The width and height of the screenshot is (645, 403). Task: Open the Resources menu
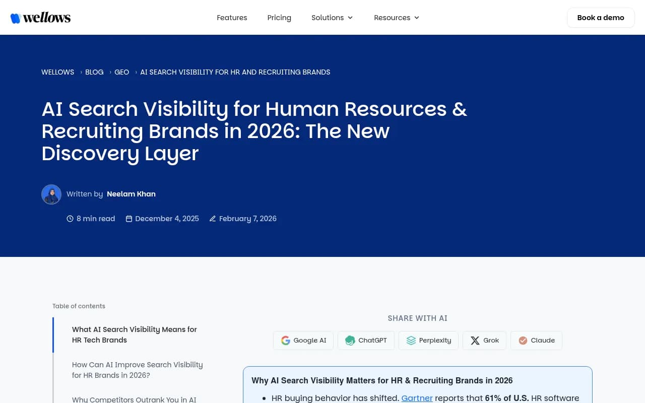pos(397,18)
